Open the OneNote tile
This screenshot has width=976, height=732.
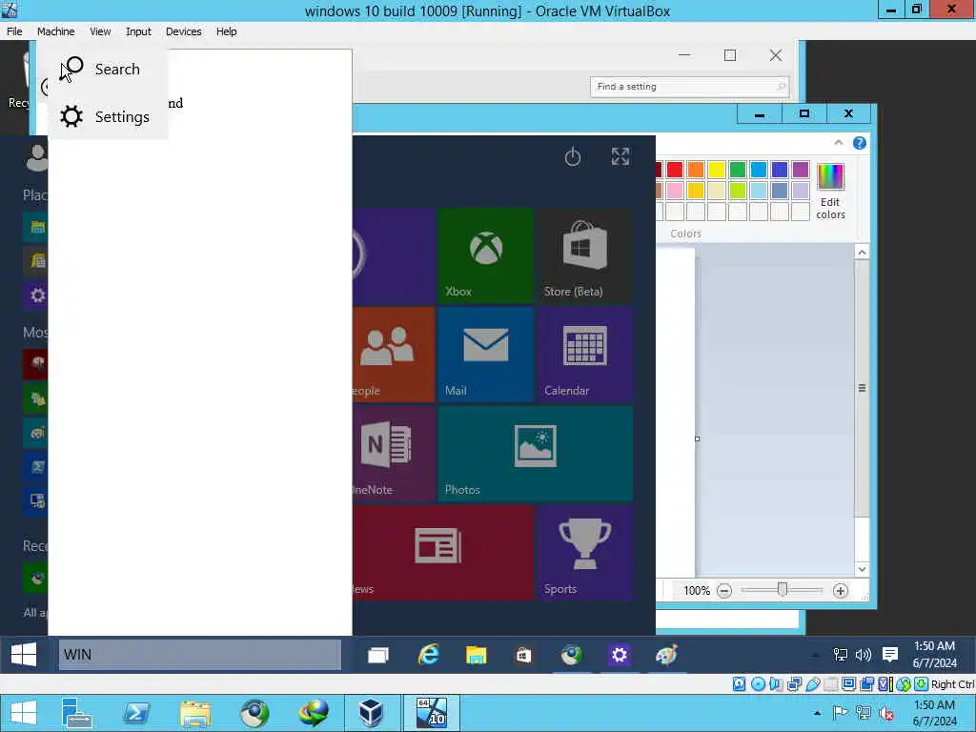(x=394, y=453)
